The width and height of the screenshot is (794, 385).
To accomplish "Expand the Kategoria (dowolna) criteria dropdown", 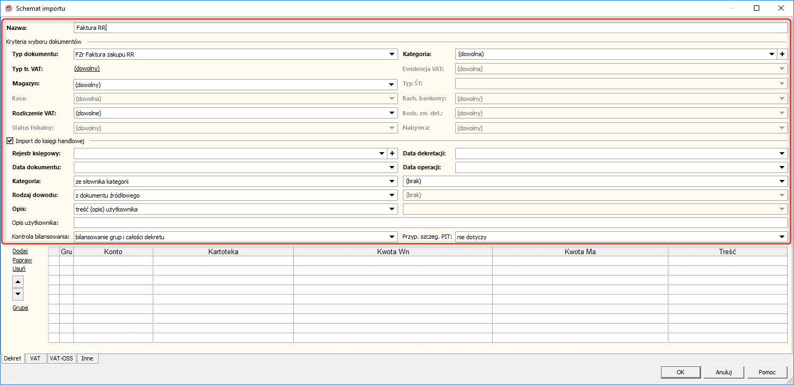I will tap(772, 54).
